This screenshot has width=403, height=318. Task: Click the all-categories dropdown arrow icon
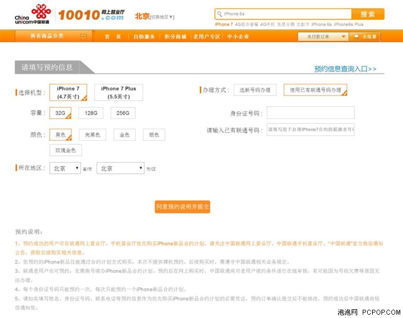pos(83,37)
